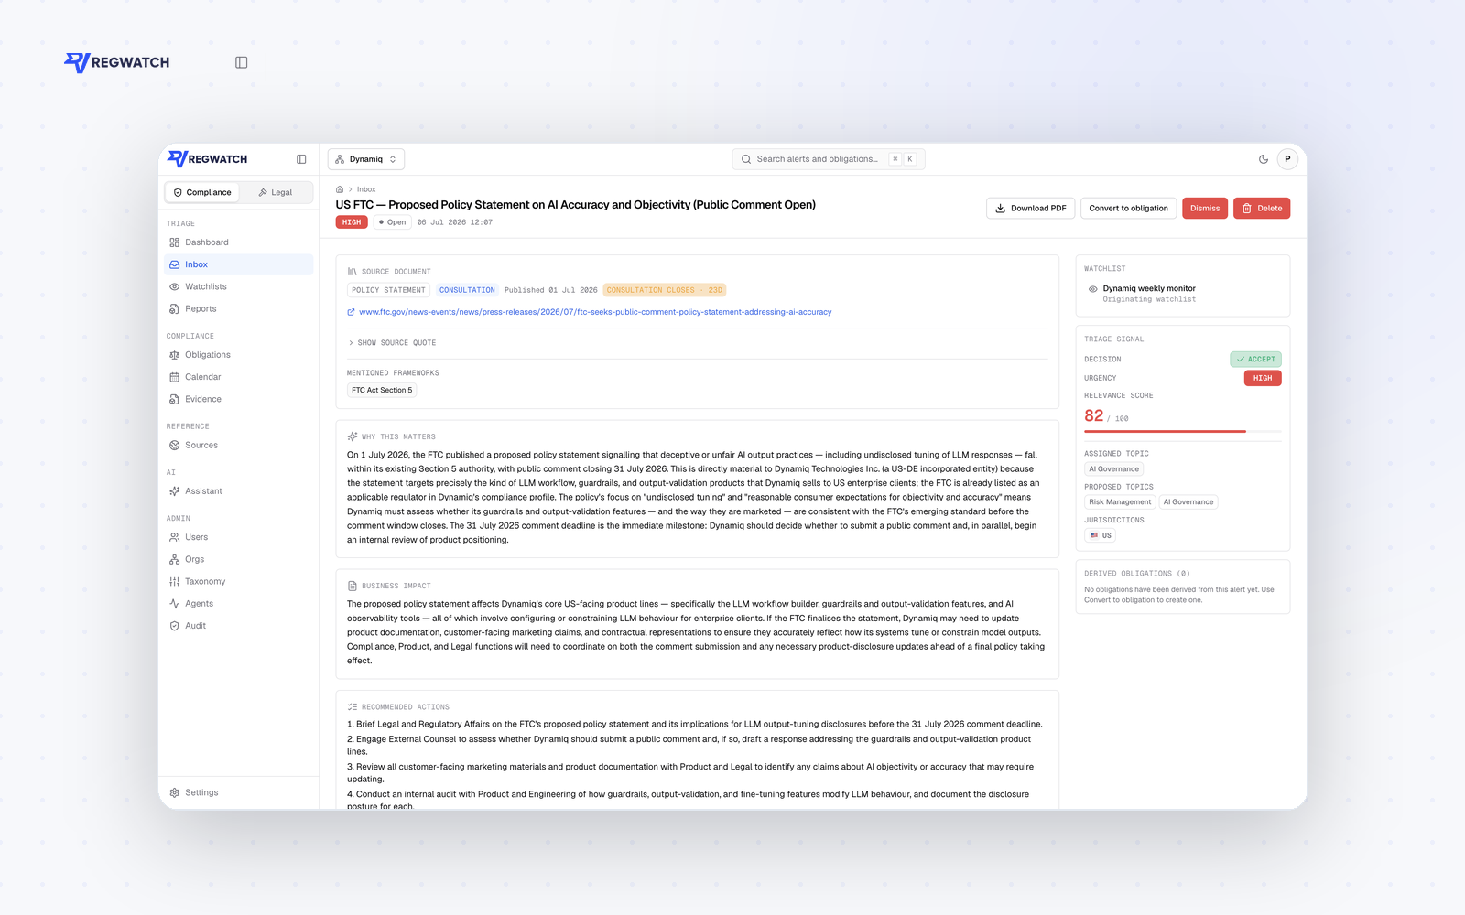Click the search alerts and obligations field
This screenshot has width=1465, height=915.
829,159
